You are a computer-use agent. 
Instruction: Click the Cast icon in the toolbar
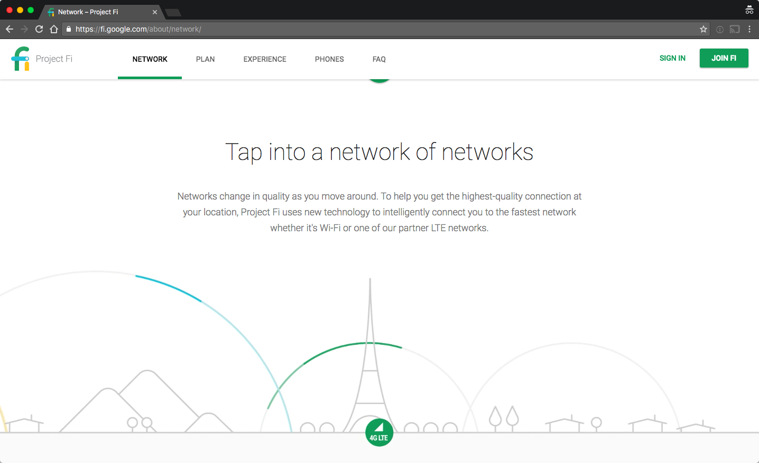pyautogui.click(x=735, y=29)
